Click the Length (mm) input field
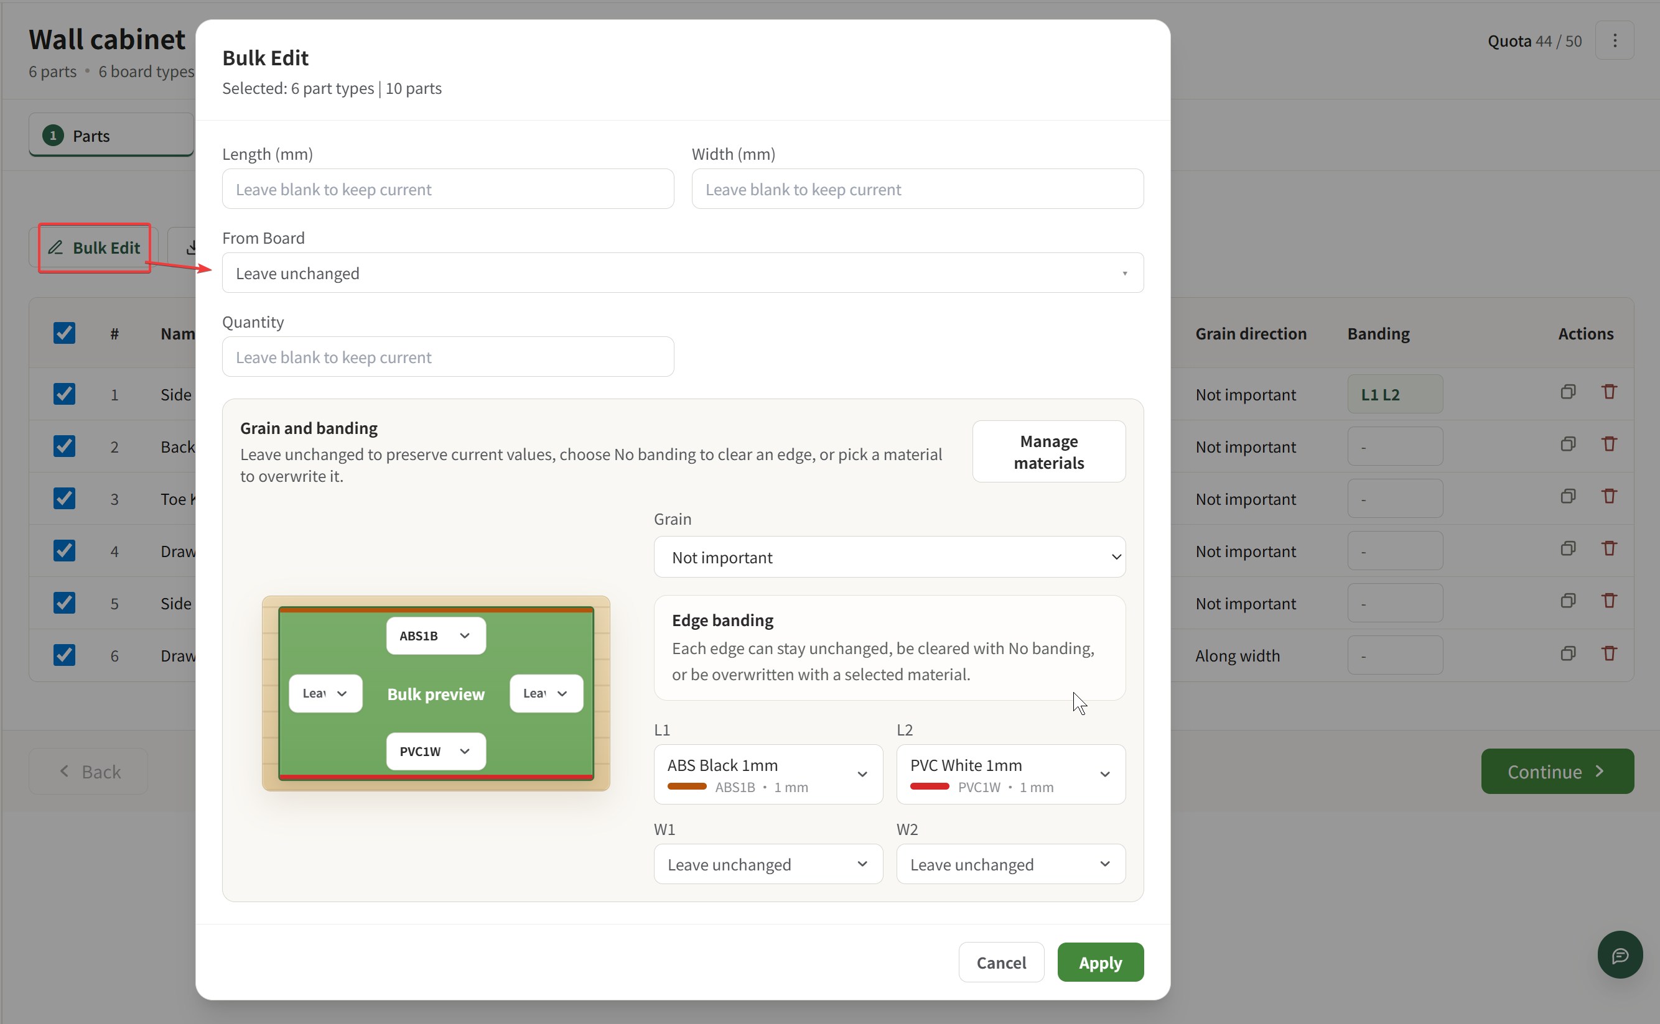 pyautogui.click(x=448, y=190)
